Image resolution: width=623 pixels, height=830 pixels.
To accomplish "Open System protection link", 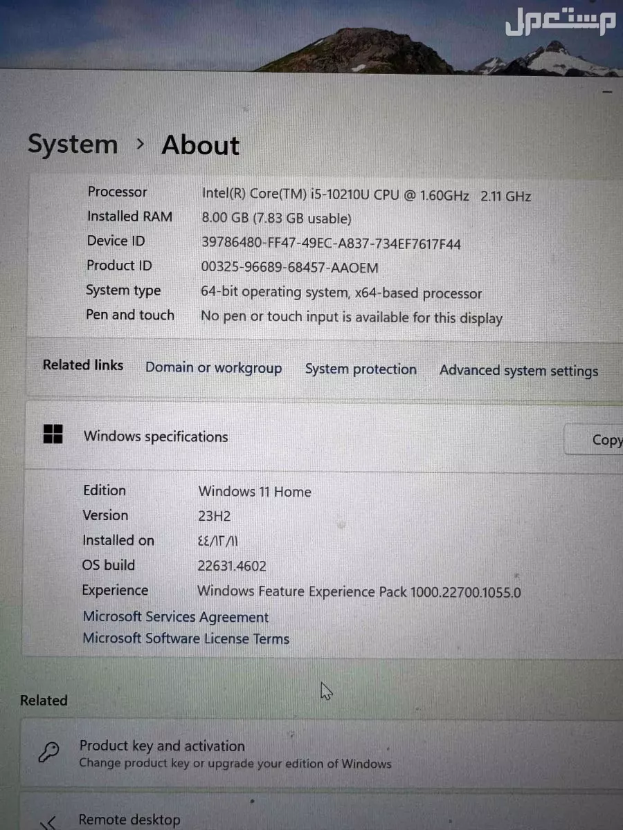I will tap(361, 369).
